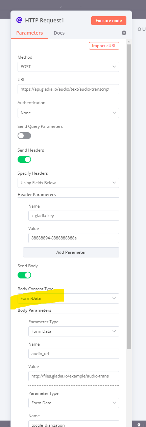Switch to the Docs tab

[59, 33]
